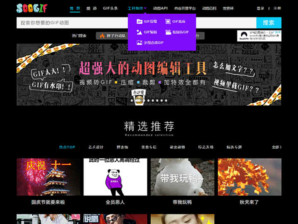Viewport: 298px width, 224px height.
Task: Click the 全员恶人 title
Action: coord(115,202)
